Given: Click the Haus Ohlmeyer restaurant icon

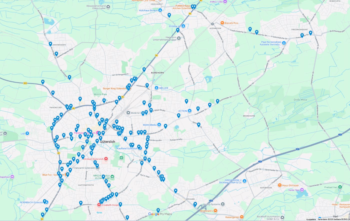Looking at the screenshot, I should (x=279, y=185).
